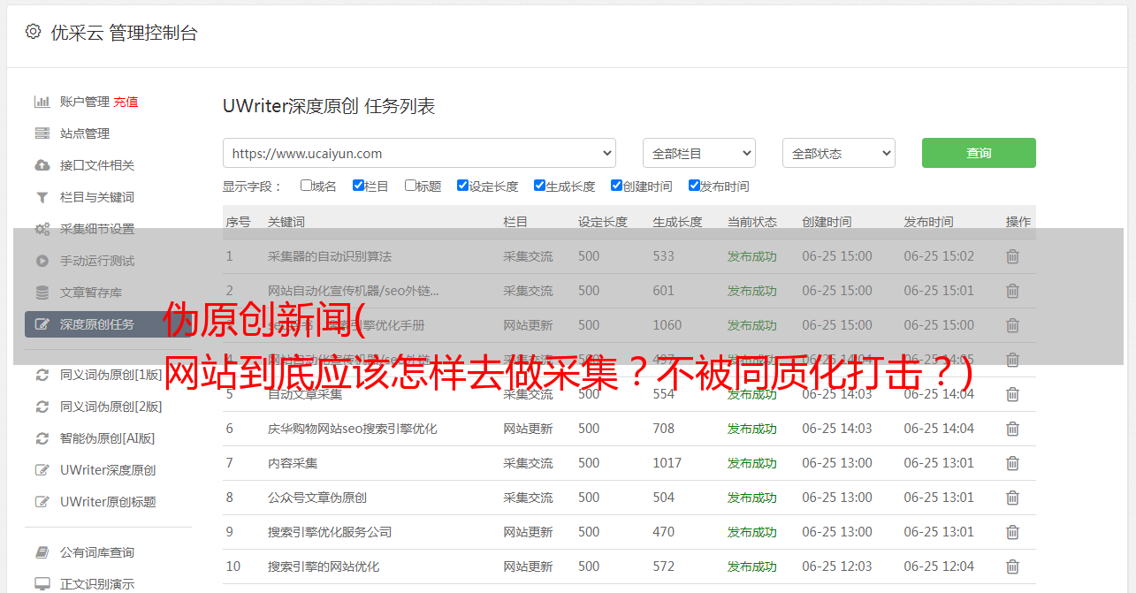Image resolution: width=1136 pixels, height=593 pixels.
Task: Click keyword 庆华购物网站seo搜索引擎优化 in table
Action: [x=352, y=429]
